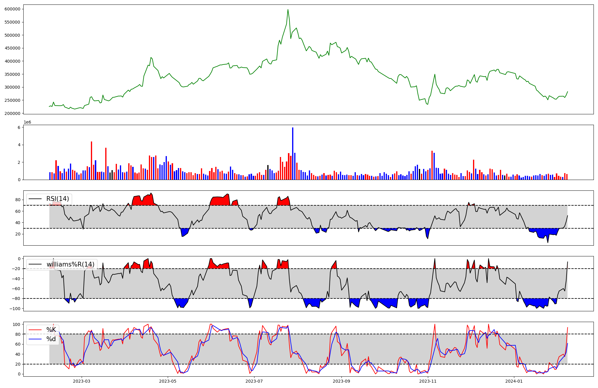This screenshot has height=388, width=598.
Task: Click the 2024-01 x-axis tick label
Action: (x=514, y=381)
